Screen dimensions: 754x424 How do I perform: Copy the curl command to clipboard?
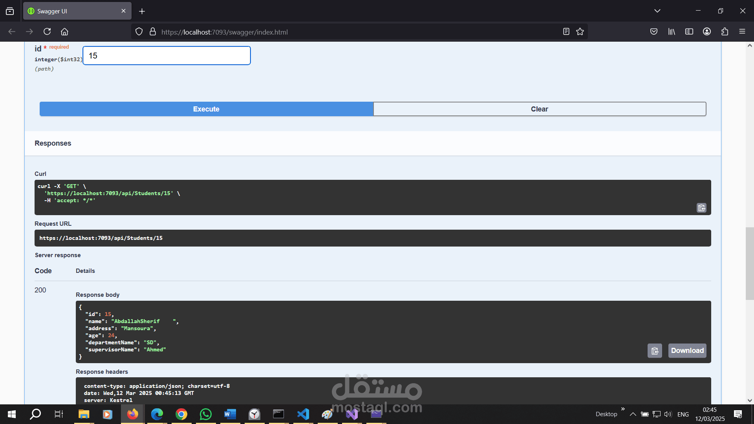701,208
